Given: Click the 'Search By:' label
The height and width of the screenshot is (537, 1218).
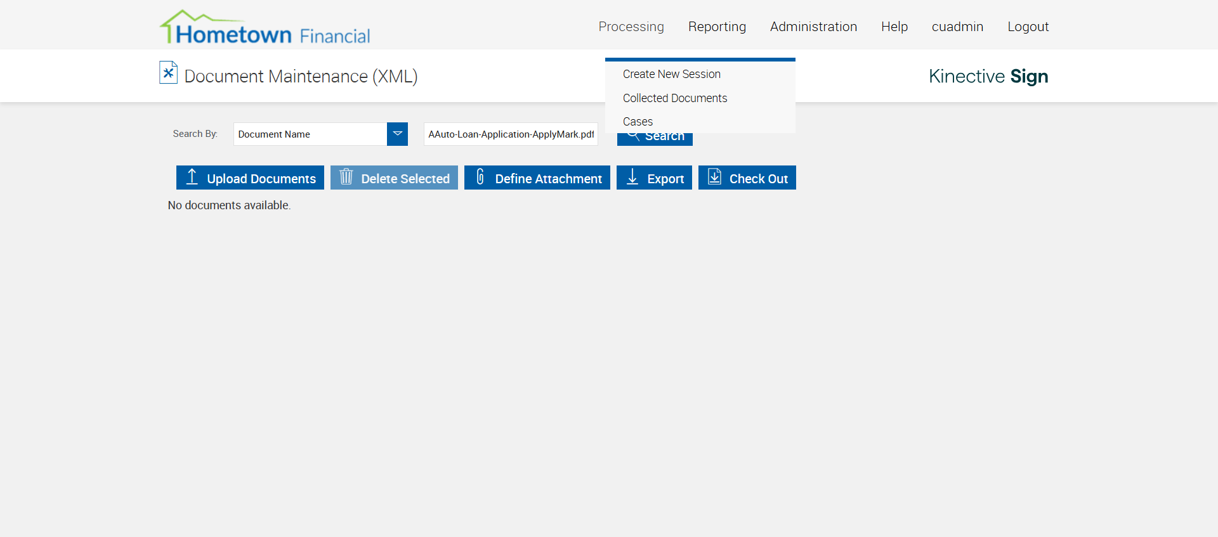Looking at the screenshot, I should tap(195, 134).
